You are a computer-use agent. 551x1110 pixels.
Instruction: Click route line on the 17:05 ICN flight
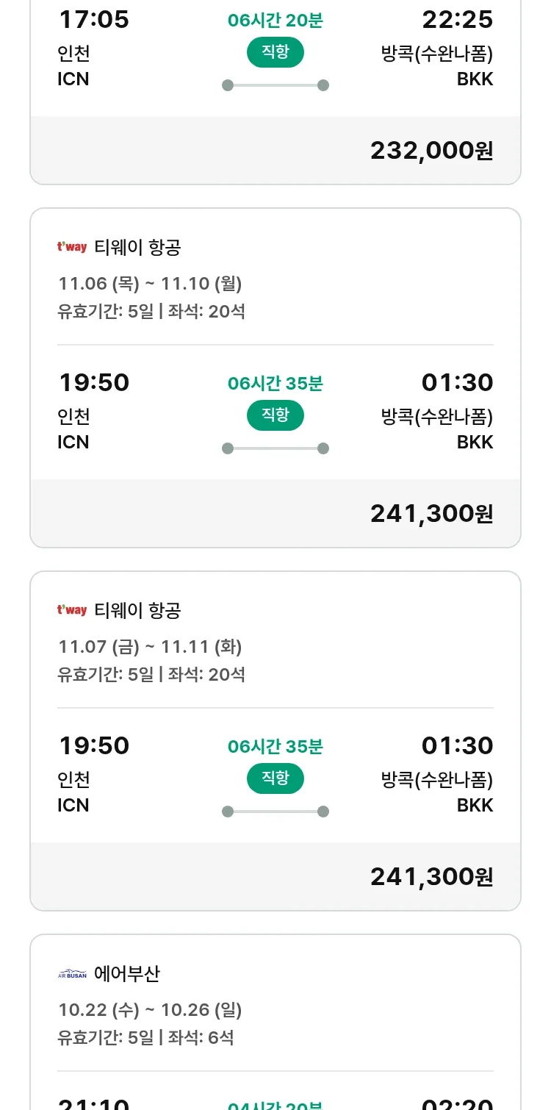pos(275,85)
